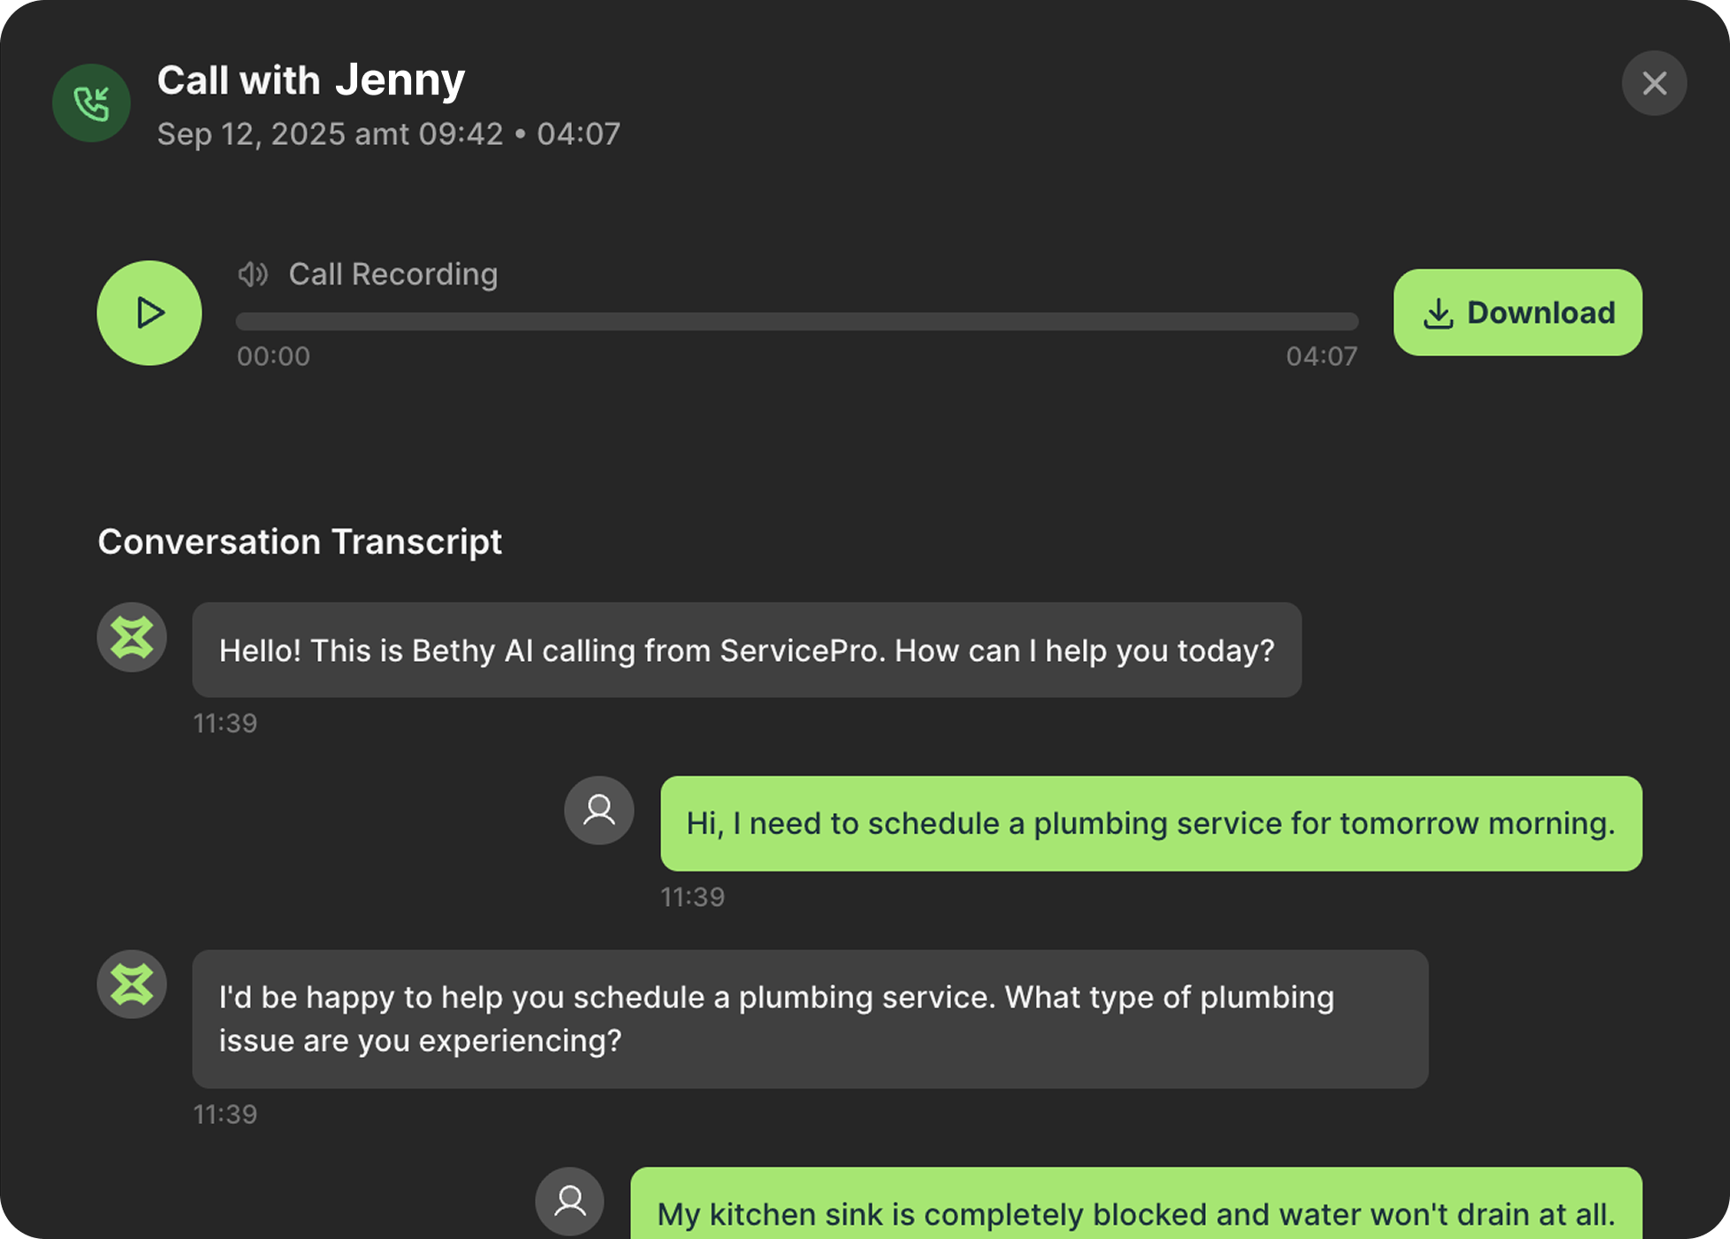Click the 'What type of plumbing issue' message

pos(809,1019)
